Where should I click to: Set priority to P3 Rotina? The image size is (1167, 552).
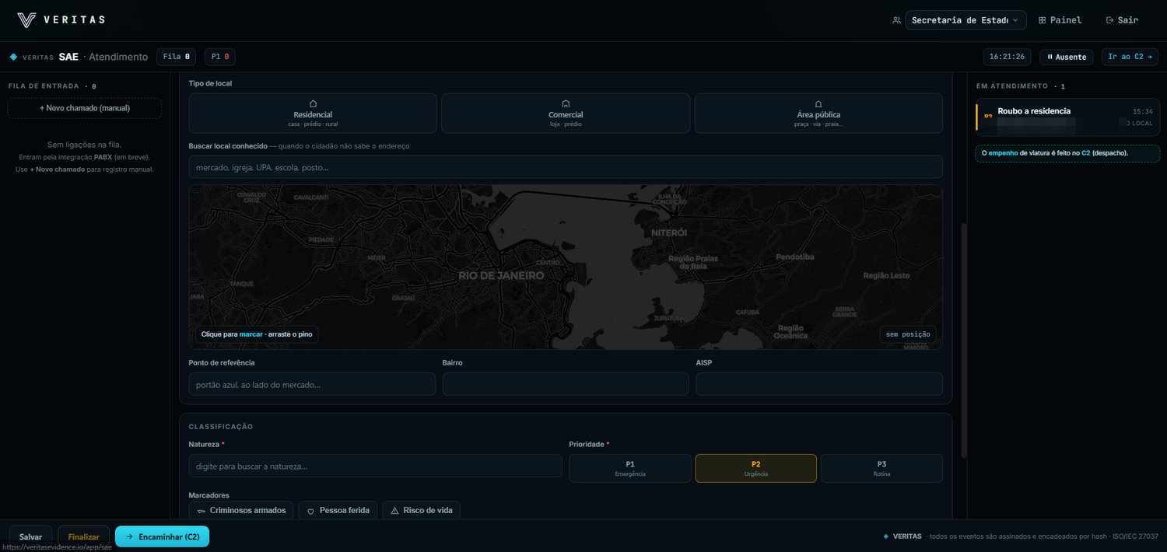coord(881,468)
